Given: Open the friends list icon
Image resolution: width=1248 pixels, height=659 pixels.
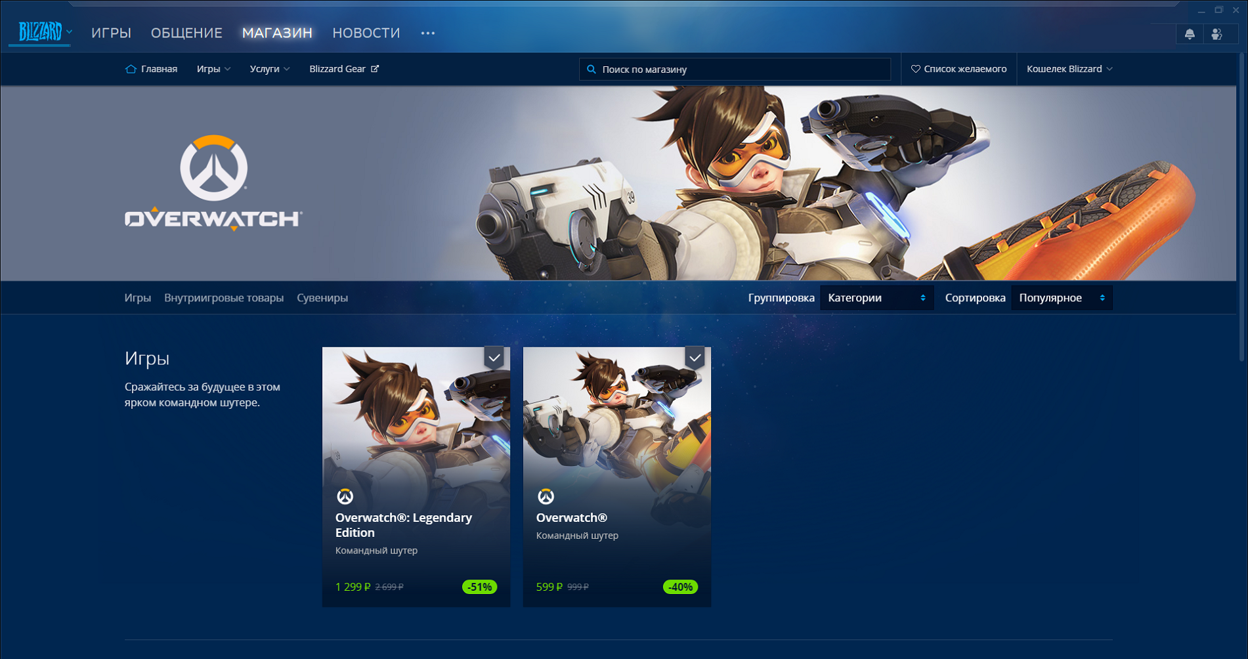Looking at the screenshot, I should pyautogui.click(x=1216, y=34).
